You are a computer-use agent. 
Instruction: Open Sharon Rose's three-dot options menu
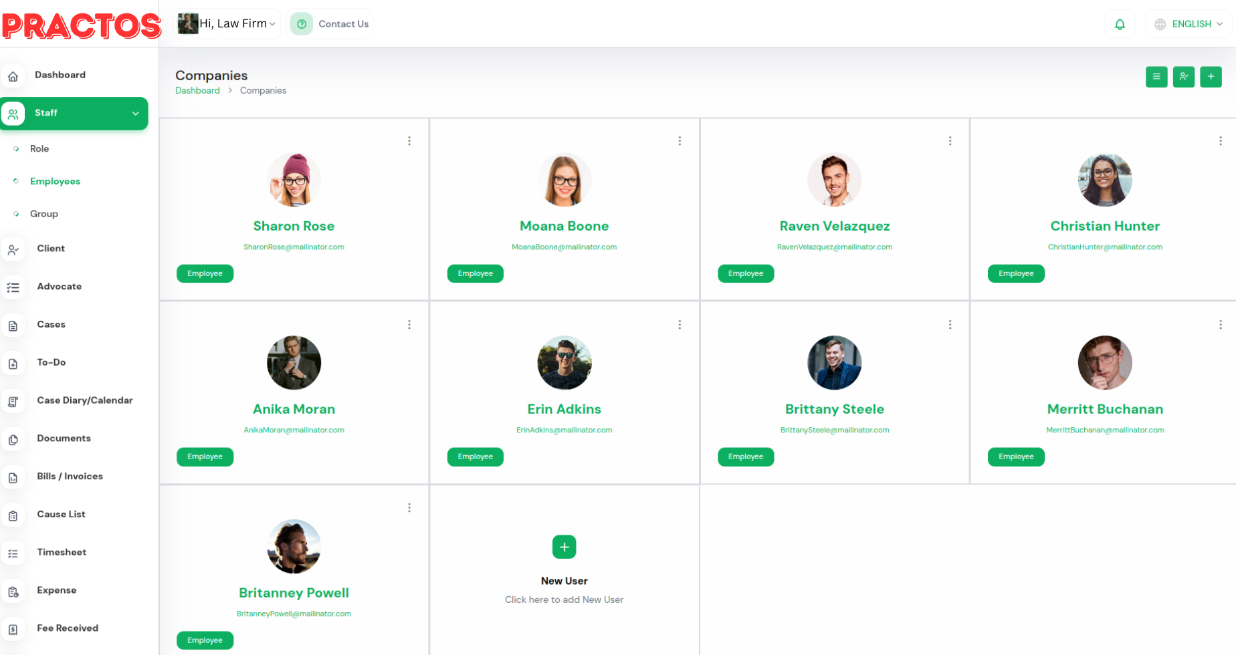point(409,141)
